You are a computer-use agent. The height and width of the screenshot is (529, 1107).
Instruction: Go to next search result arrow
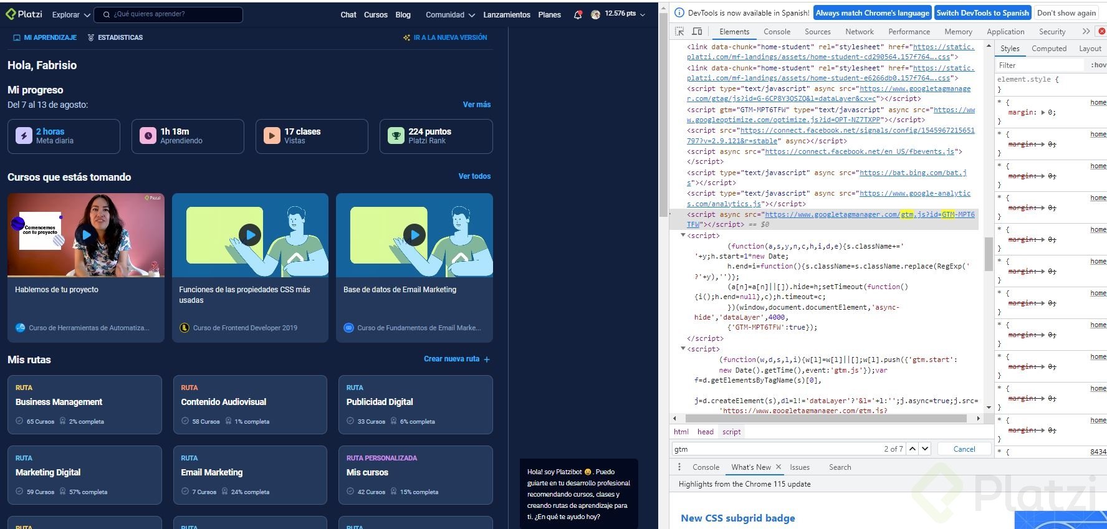pyautogui.click(x=925, y=449)
